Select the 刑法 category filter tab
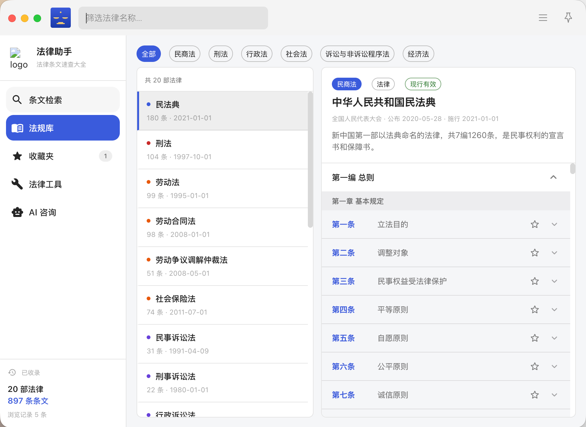This screenshot has width=586, height=427. point(221,54)
